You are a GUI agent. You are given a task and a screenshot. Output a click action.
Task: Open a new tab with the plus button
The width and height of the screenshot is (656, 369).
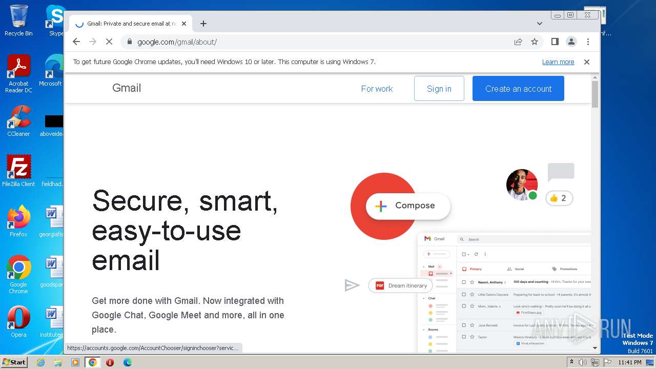click(x=203, y=24)
